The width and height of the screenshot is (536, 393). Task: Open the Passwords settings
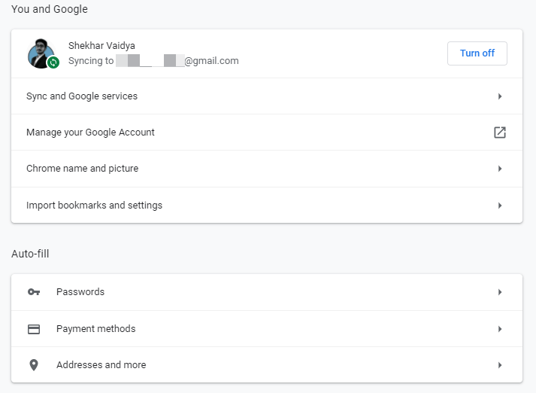(x=267, y=292)
